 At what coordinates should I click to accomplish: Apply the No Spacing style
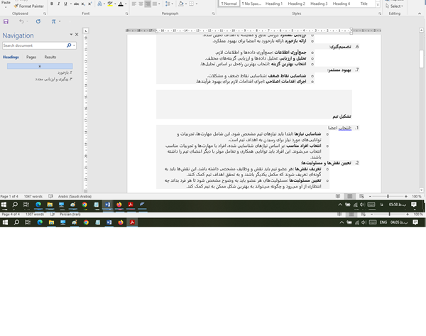click(252, 4)
